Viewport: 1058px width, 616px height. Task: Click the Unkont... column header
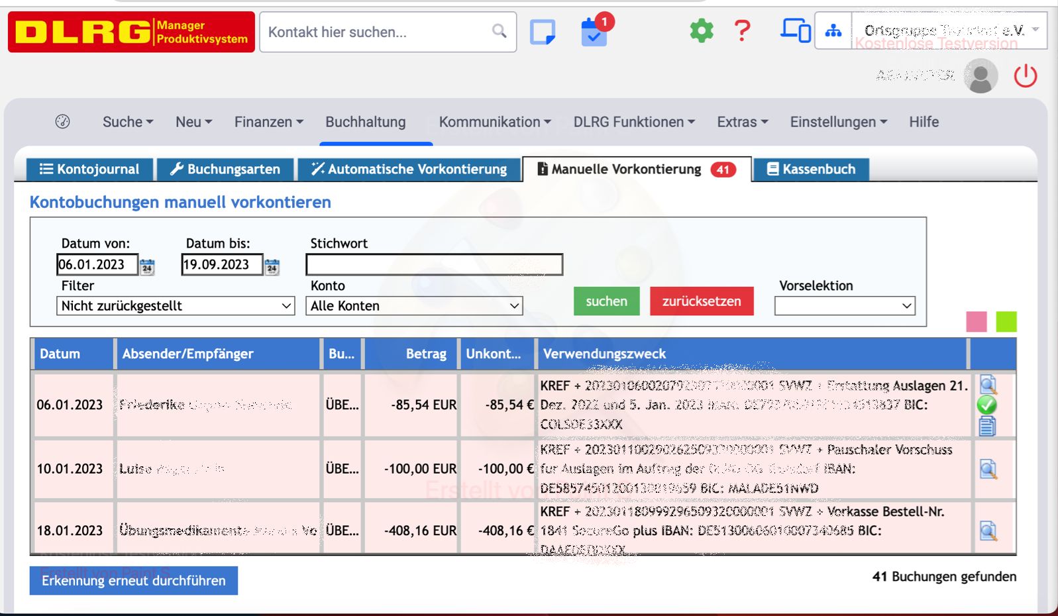497,354
